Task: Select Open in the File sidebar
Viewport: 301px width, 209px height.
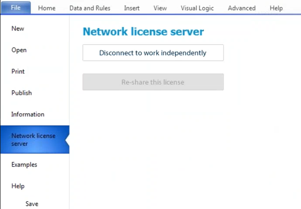Action: 19,50
